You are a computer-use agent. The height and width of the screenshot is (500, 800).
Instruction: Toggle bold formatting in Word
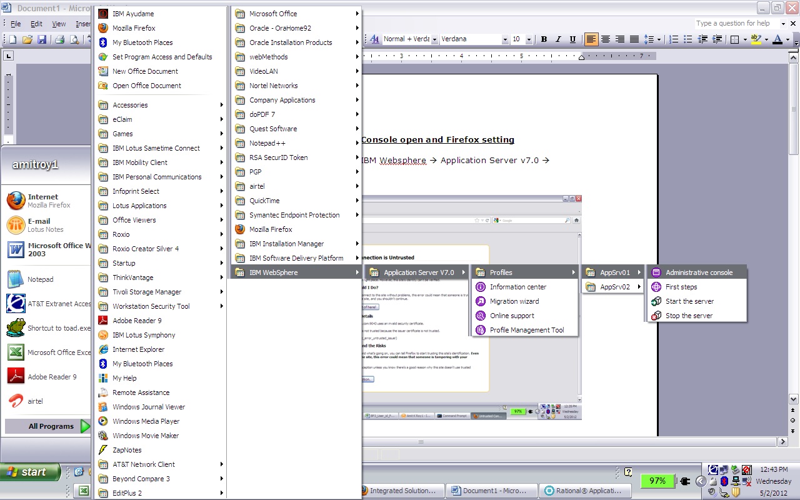543,39
